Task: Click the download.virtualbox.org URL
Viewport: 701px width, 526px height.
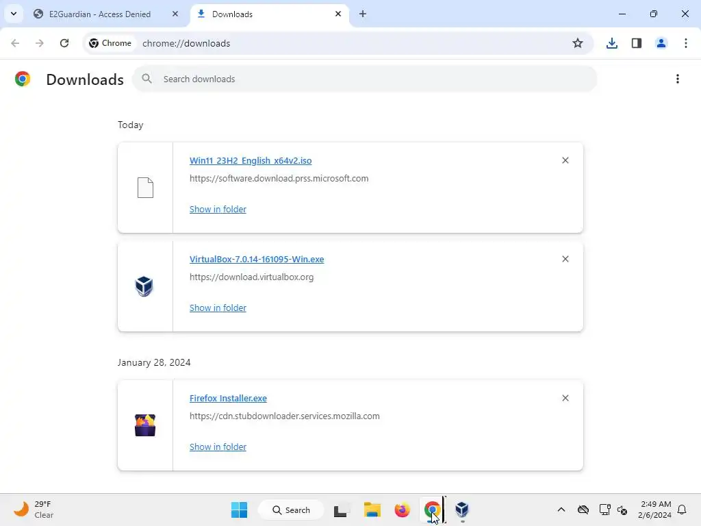Action: 252,277
